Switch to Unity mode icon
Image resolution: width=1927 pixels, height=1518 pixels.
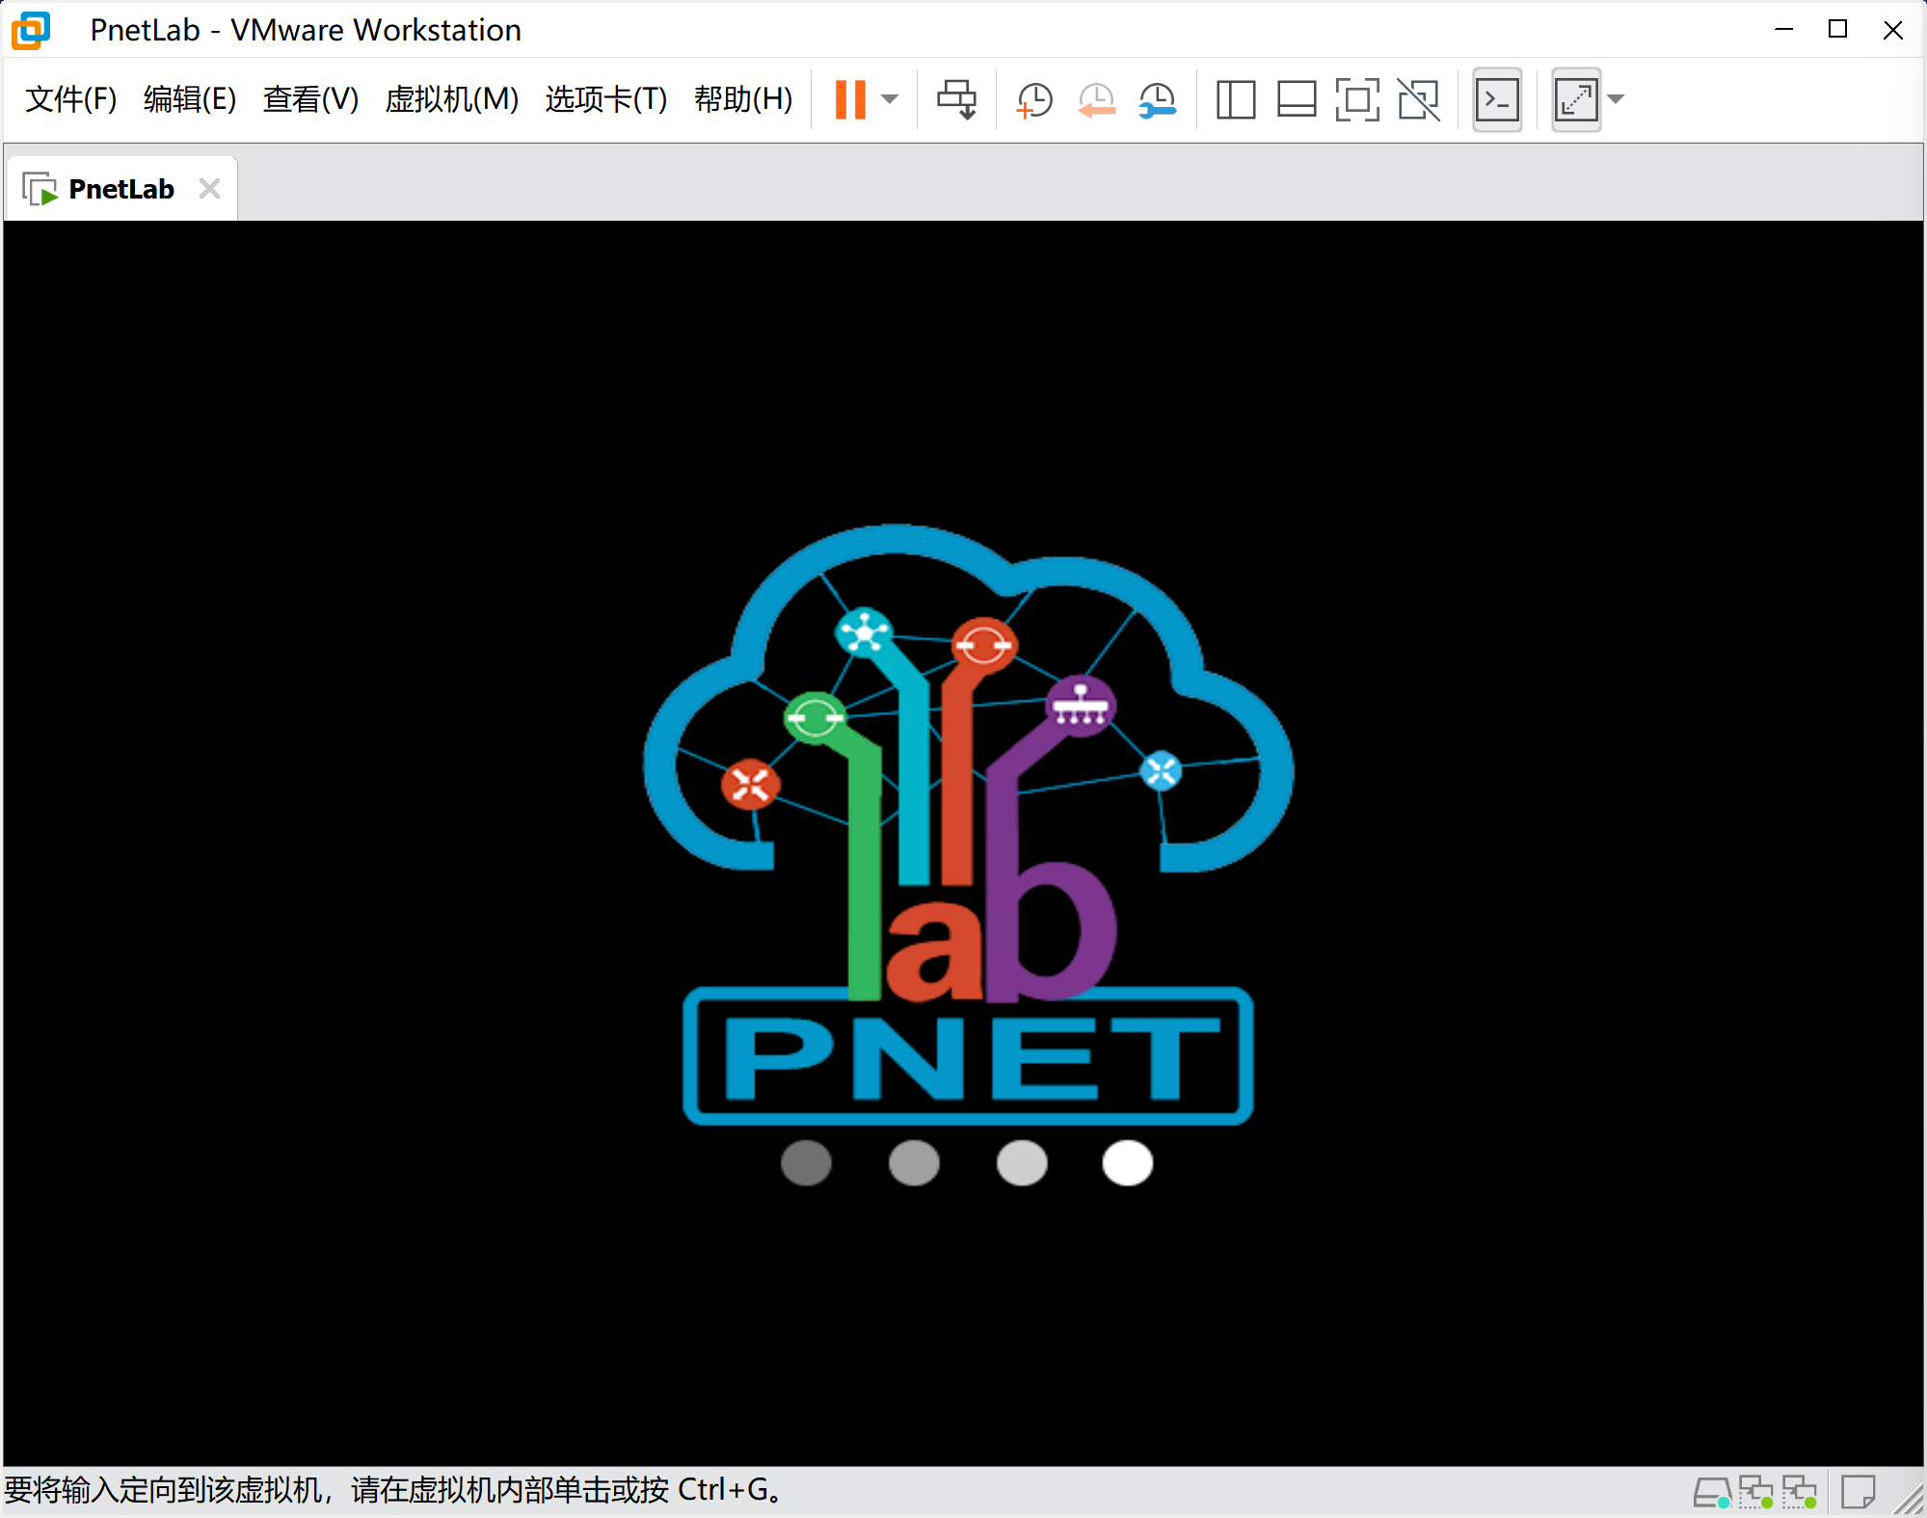1418,100
